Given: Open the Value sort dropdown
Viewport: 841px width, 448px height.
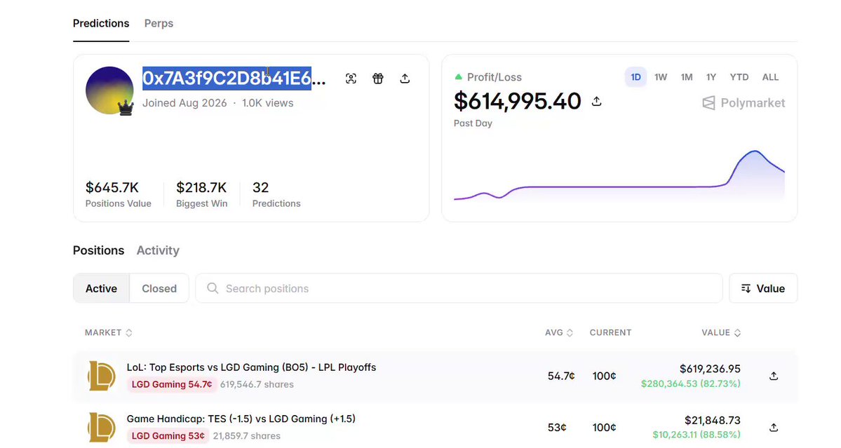Looking at the screenshot, I should point(762,288).
